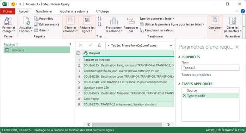Cancel the formula with the X icon
This screenshot has width=246, height=133.
pyautogui.click(x=80, y=45)
